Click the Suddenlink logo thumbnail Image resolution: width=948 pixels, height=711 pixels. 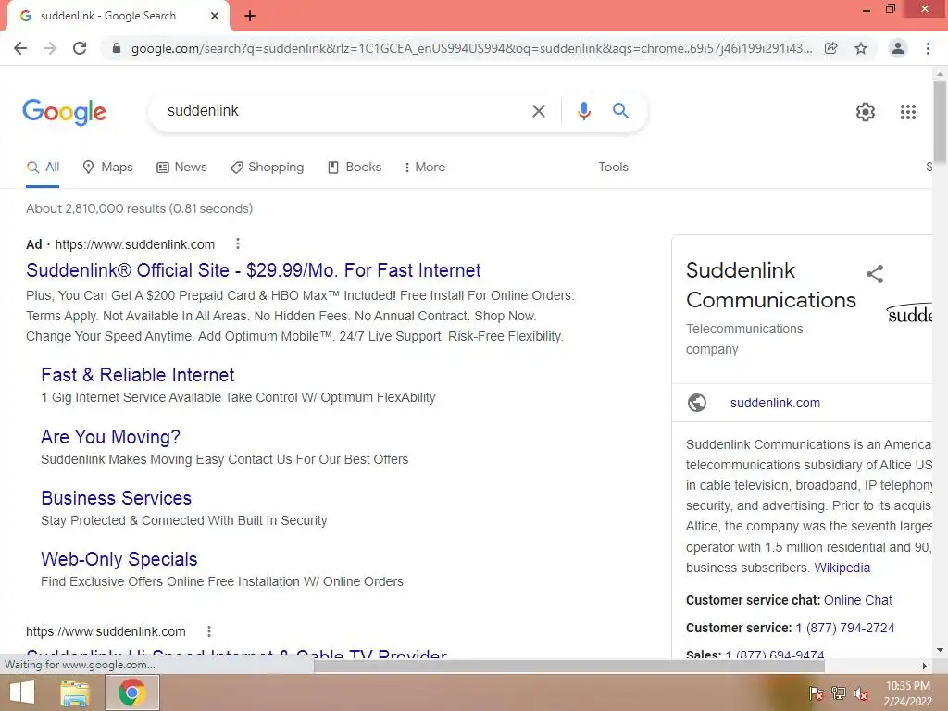coord(909,313)
